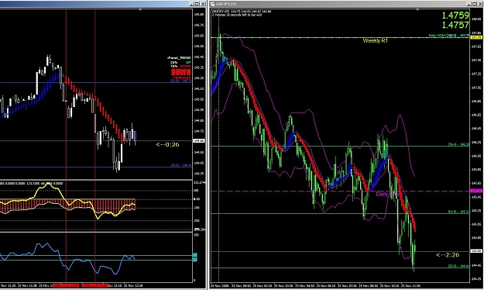
Task: Click the bar-end countdown text in GBPJPY chart
Action: point(237,15)
